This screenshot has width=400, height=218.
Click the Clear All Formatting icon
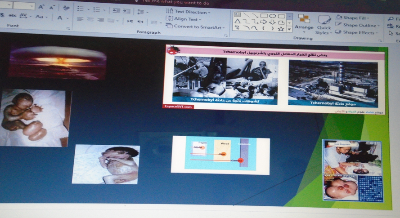[66, 7]
